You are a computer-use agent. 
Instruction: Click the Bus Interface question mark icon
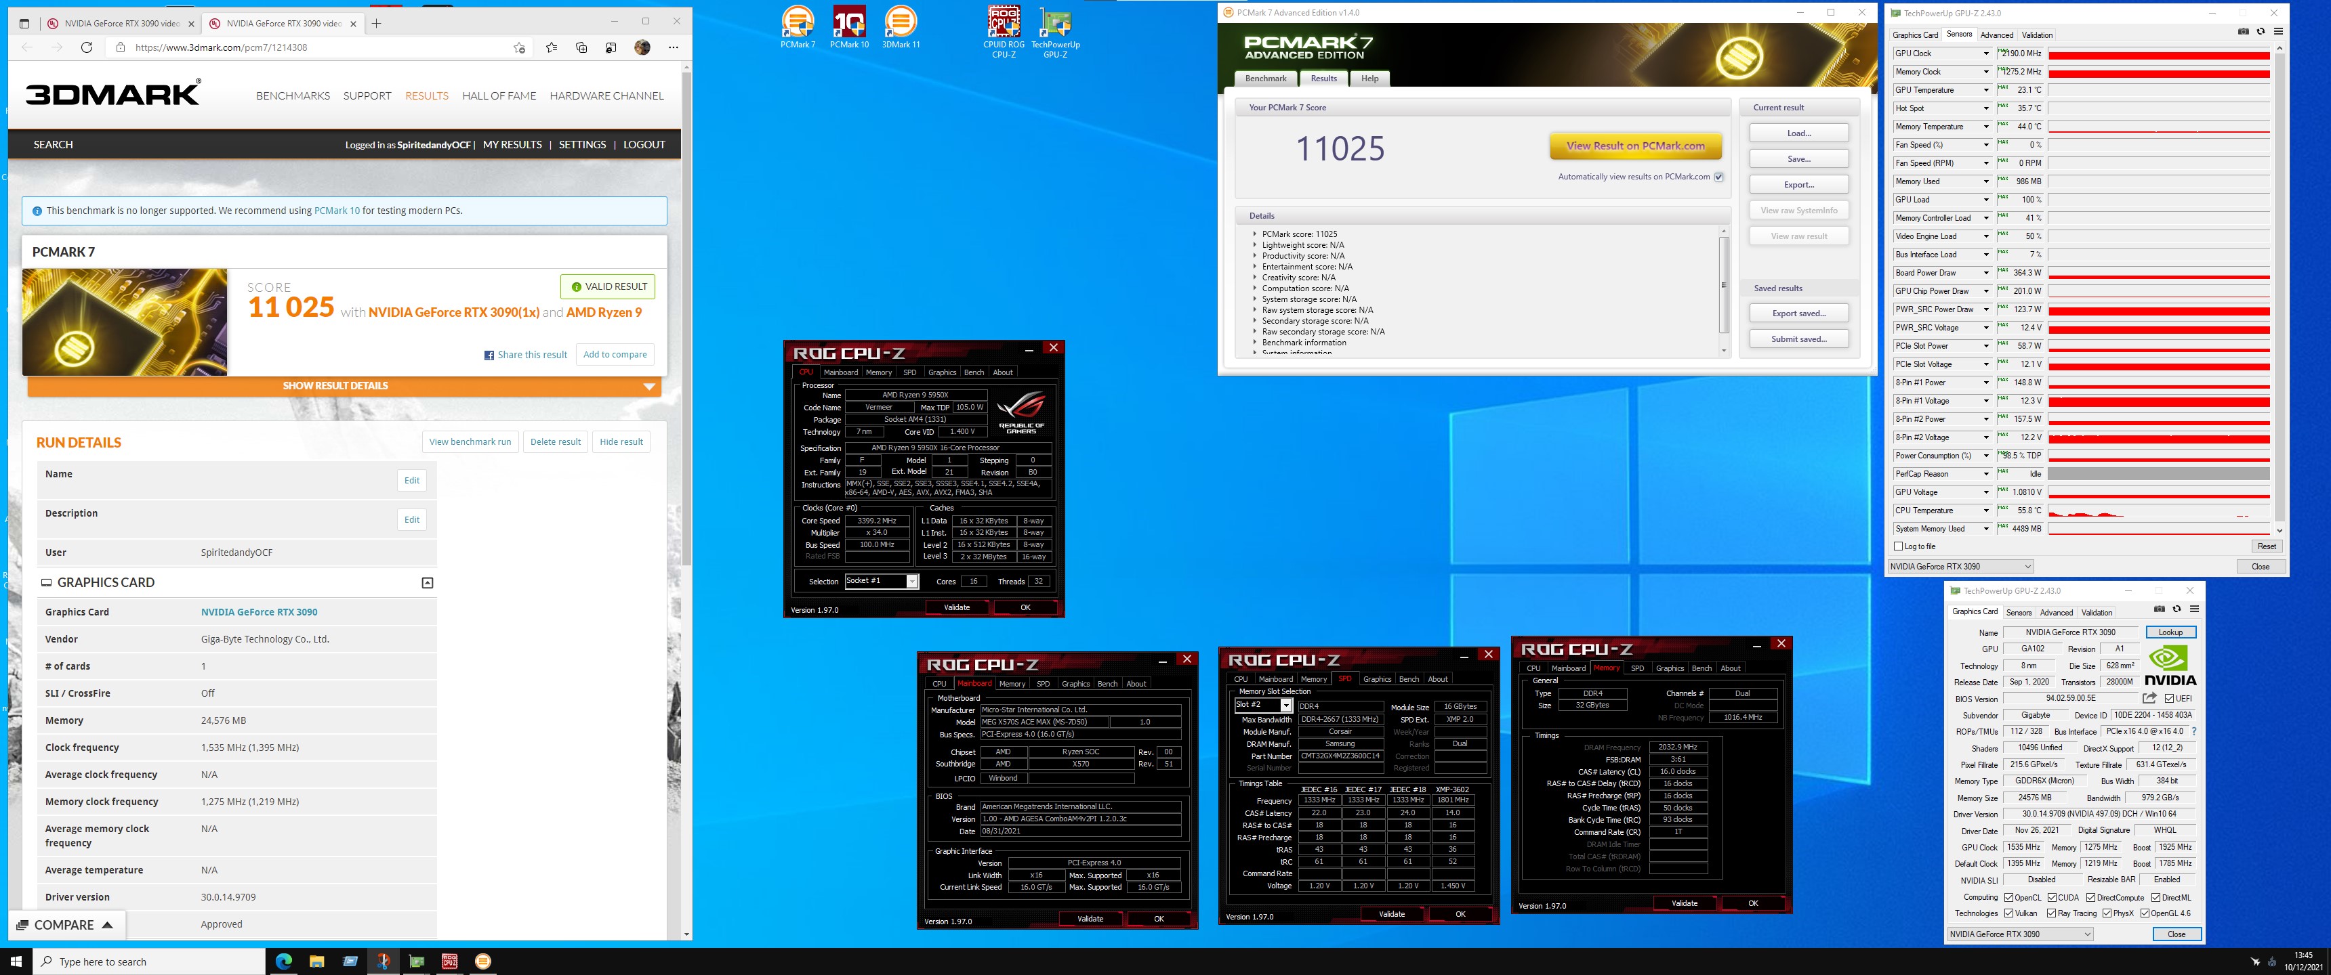pos(2193,731)
